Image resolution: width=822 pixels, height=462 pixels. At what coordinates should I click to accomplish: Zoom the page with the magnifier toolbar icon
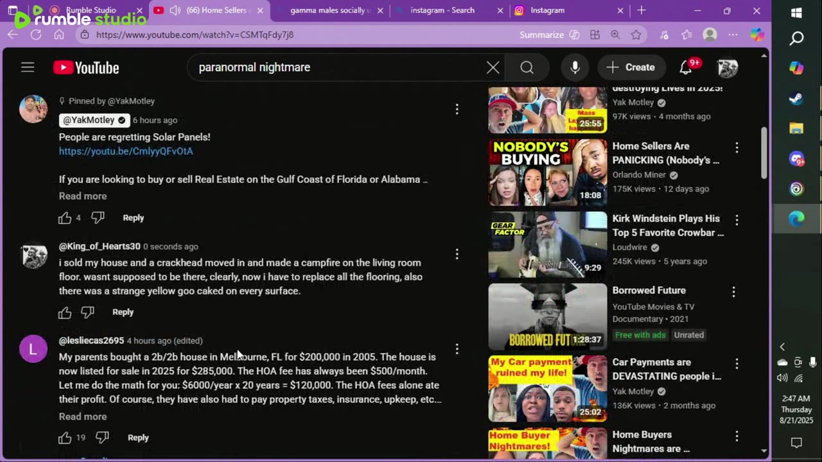point(615,35)
